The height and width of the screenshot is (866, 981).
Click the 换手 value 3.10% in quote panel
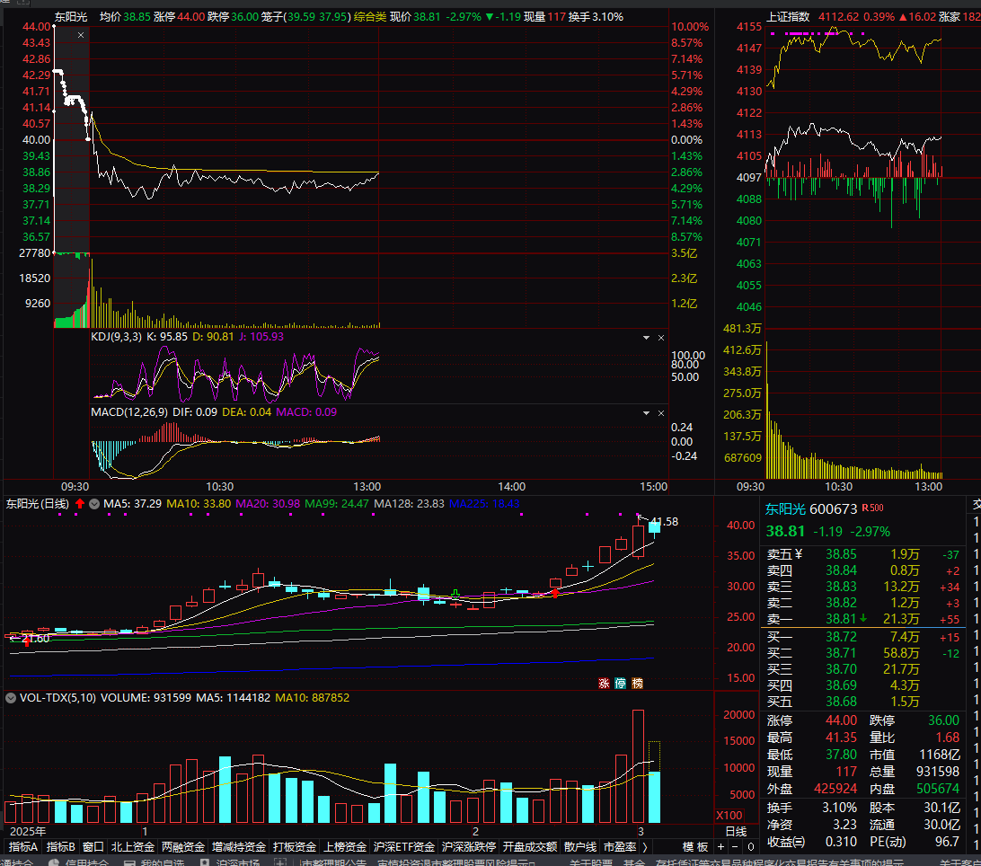pos(840,808)
